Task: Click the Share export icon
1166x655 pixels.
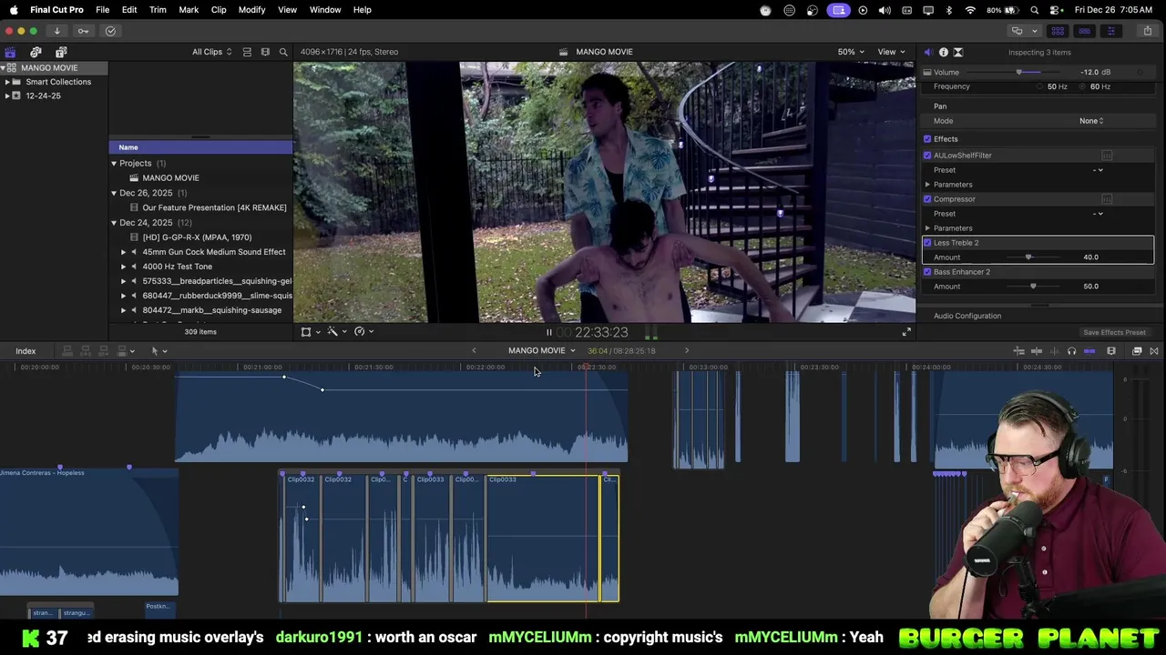Action: pos(1148,31)
